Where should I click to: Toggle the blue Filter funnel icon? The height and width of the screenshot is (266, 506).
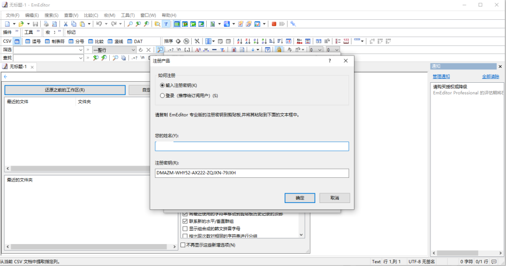(166, 24)
